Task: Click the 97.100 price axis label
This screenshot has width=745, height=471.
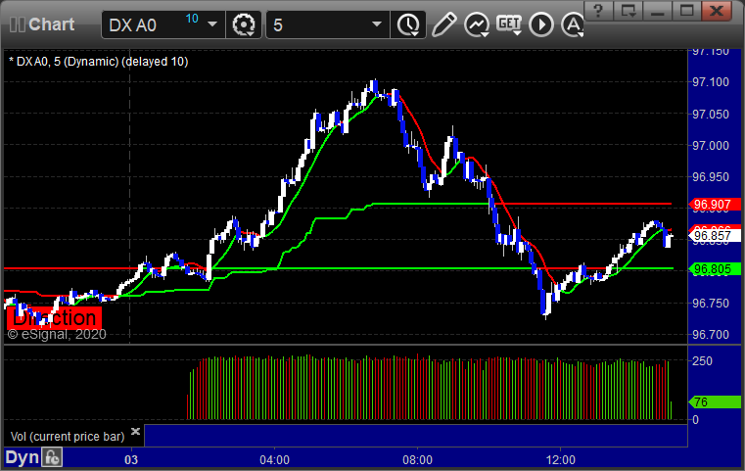Action: (711, 82)
